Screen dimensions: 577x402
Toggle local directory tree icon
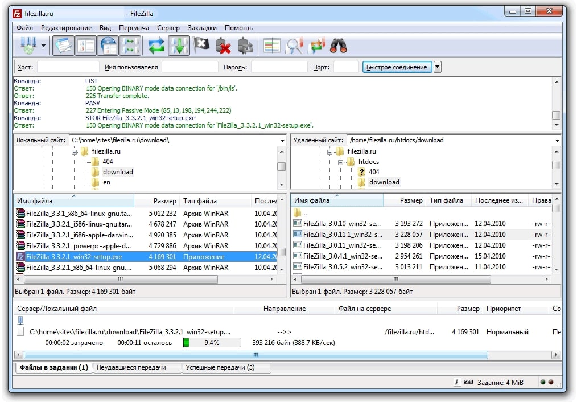pos(86,46)
